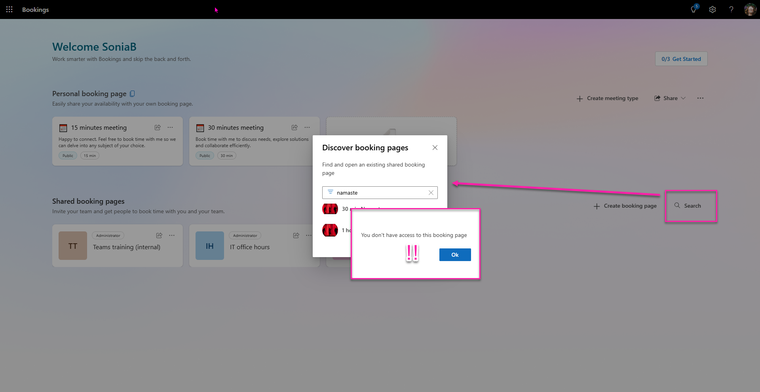Click the Public tag on 15 minutes meeting
The height and width of the screenshot is (392, 760).
coord(68,155)
